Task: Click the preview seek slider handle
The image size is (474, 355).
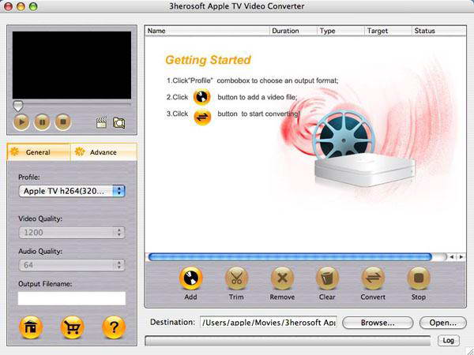Action: coord(18,106)
